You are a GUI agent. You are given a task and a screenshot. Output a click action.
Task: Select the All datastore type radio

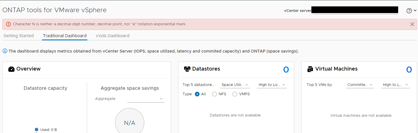click(x=197, y=94)
